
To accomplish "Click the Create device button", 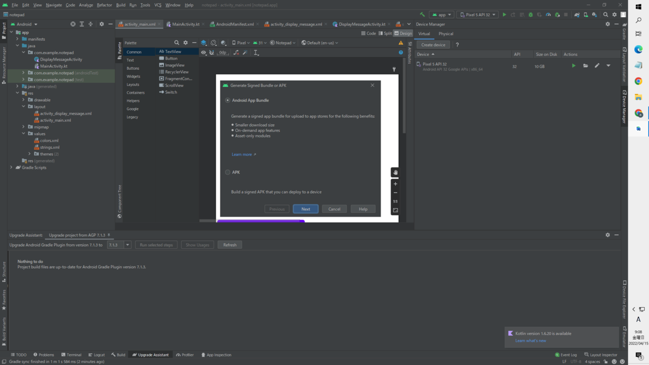I will (x=433, y=45).
